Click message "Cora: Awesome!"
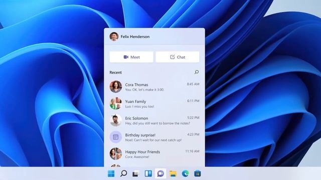The image size is (321, 180). click(x=137, y=156)
